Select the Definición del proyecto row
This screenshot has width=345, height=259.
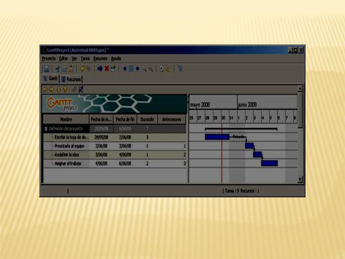coord(115,128)
